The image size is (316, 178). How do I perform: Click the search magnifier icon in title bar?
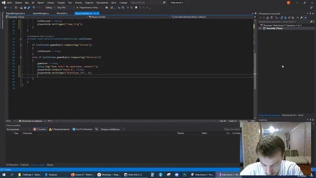pos(164,2)
